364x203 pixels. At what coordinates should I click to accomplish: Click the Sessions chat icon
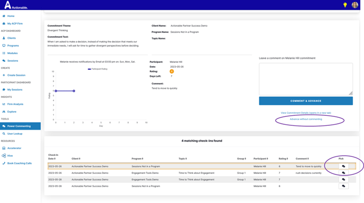tap(4, 61)
